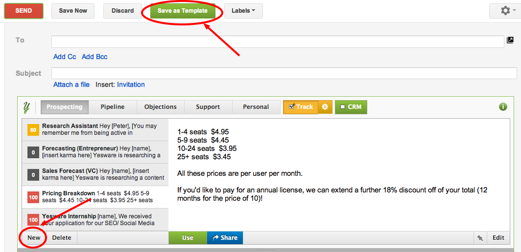The width and height of the screenshot is (521, 252).
Task: Click the red 100 badge on Yesware Internship
Action: [x=33, y=220]
